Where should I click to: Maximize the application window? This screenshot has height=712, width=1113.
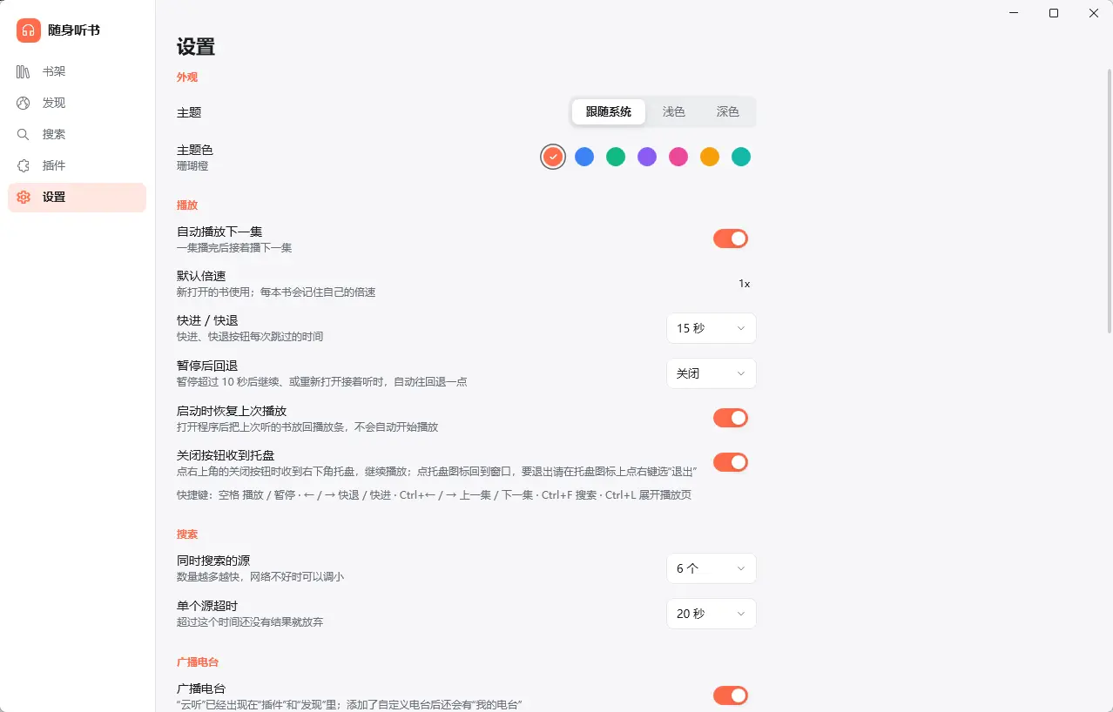[1054, 13]
